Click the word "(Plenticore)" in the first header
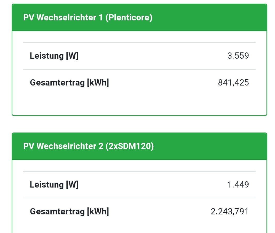 129,18
